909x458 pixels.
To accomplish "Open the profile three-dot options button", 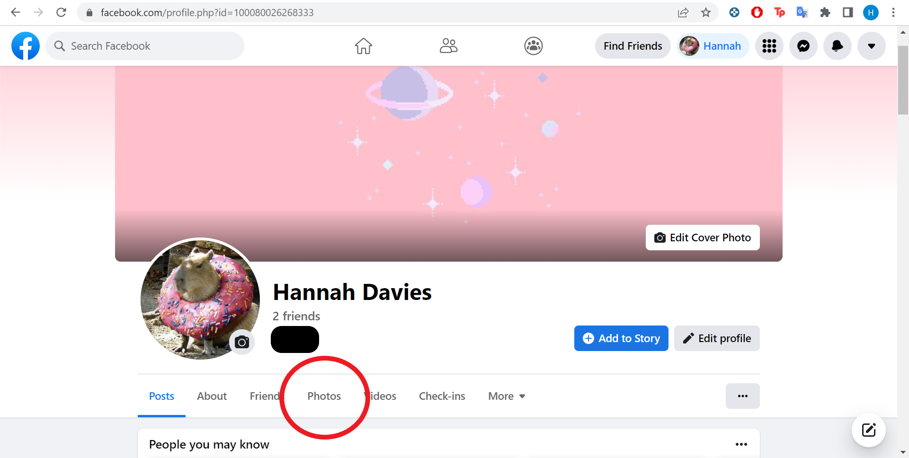I will coord(743,396).
